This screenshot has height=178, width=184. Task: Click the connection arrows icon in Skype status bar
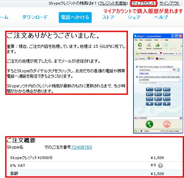coord(141,131)
